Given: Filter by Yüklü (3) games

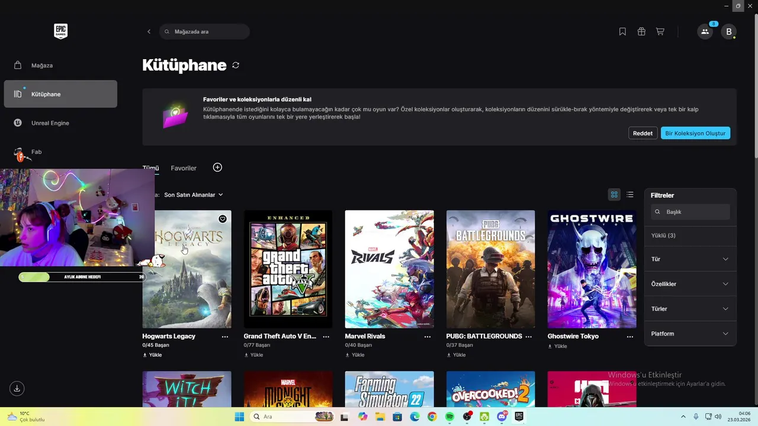Looking at the screenshot, I should pos(663,235).
